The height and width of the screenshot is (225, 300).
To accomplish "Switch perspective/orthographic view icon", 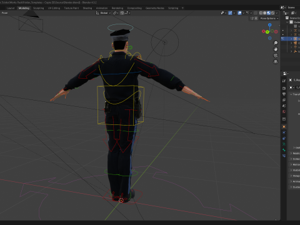I will tap(276, 62).
